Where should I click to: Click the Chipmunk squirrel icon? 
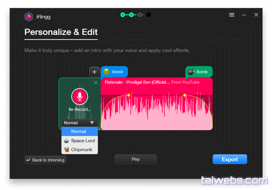tap(66, 150)
